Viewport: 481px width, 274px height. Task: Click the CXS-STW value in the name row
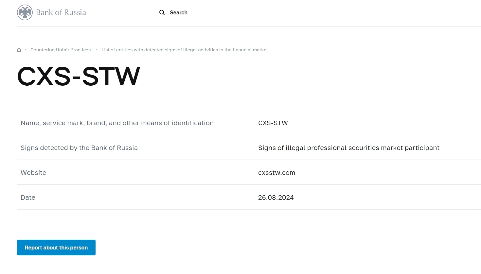point(273,123)
